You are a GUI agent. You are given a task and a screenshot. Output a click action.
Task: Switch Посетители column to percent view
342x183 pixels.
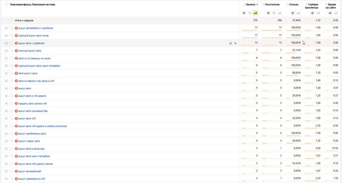click(274, 13)
